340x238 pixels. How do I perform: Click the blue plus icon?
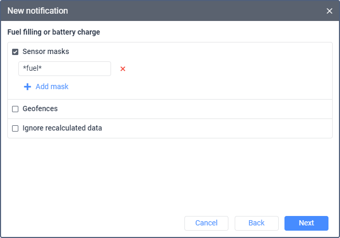[28, 86]
